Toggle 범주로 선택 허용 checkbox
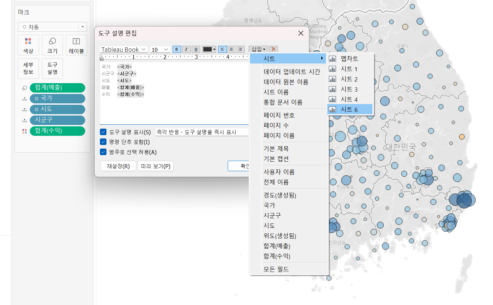 [x=103, y=152]
